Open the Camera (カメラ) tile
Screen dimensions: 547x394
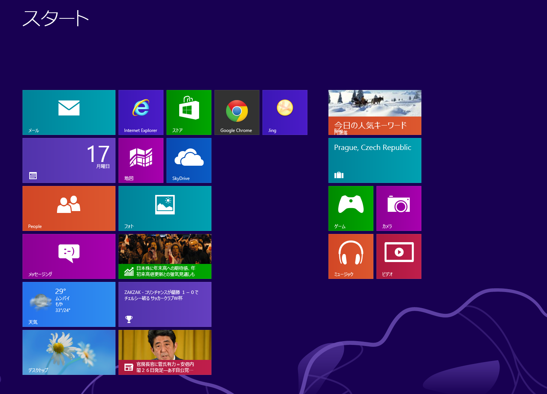399,208
